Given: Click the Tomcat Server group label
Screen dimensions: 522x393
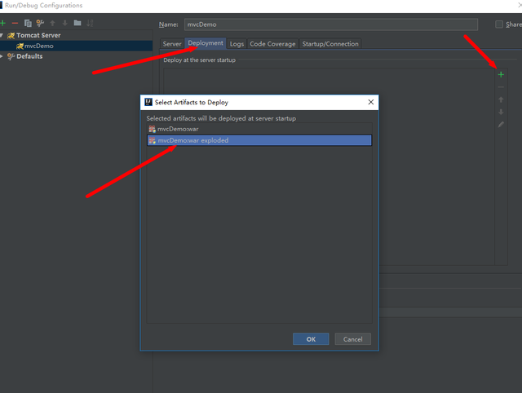Looking at the screenshot, I should [38, 35].
